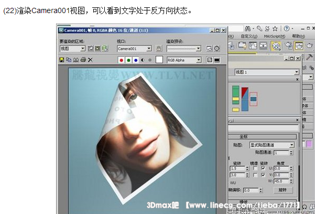Enable V mirror checkbox
Image resolution: width=315 pixels, height=214 pixels.
point(255,175)
